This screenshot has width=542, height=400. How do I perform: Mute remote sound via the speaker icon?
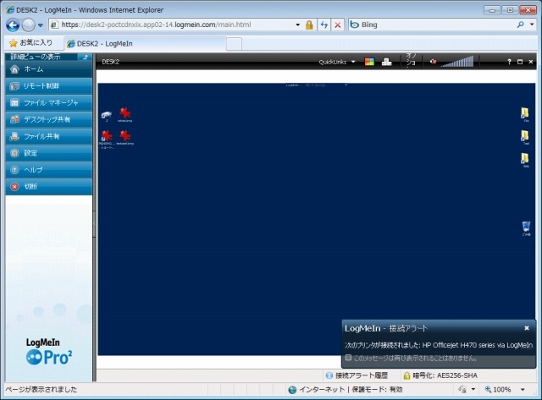pos(433,62)
